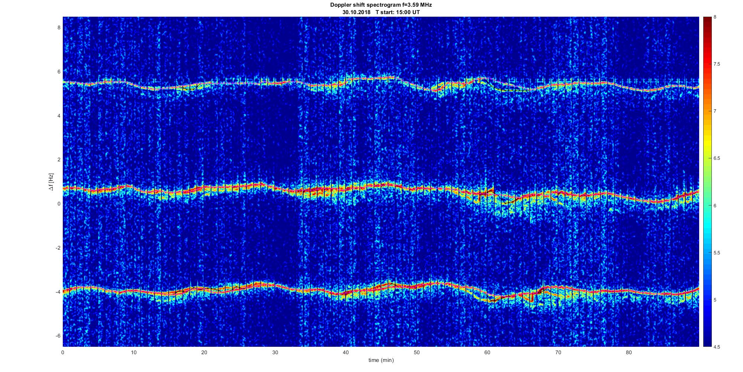Click the 'time (min)' x-axis label
Viewport: 743px width, 372px height.
(x=381, y=360)
